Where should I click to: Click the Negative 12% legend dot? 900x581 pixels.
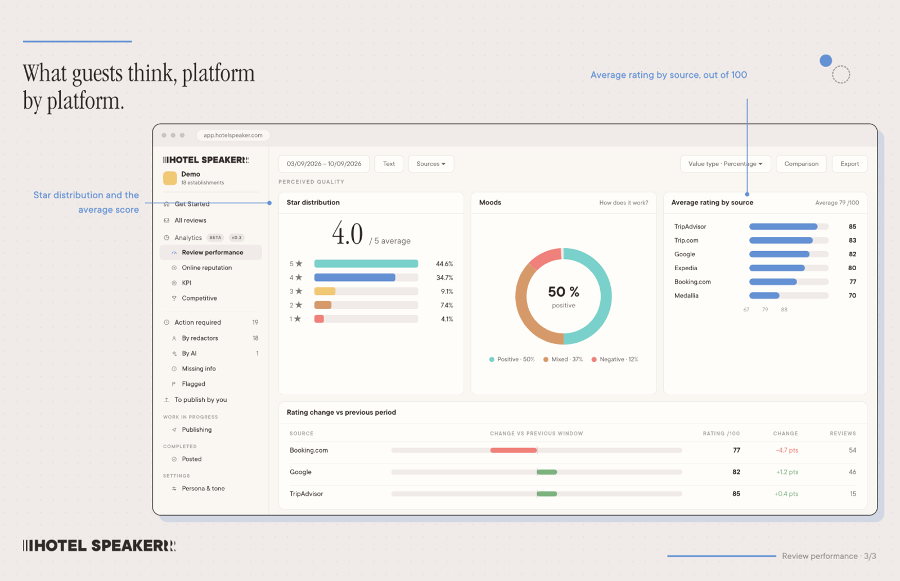594,359
